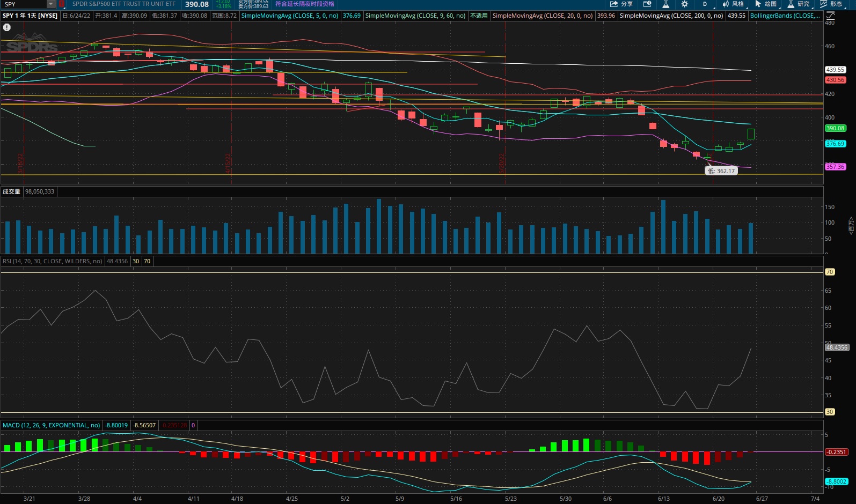Click the calendar/clock events icon in toolbar
This screenshot has height=504, width=856.
(647, 4)
